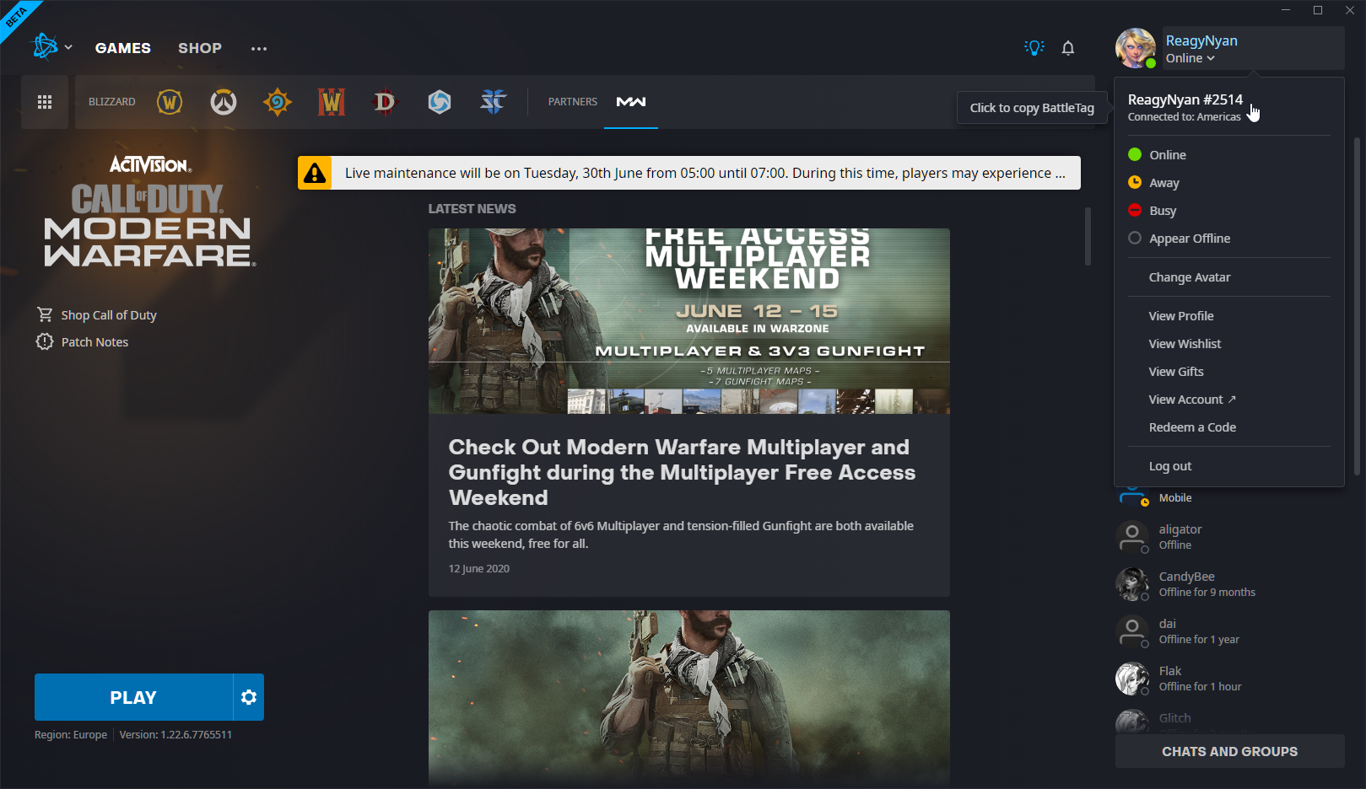1366x789 pixels.
Task: Open the Multiplayer Free Access Weekend headline
Action: click(682, 472)
